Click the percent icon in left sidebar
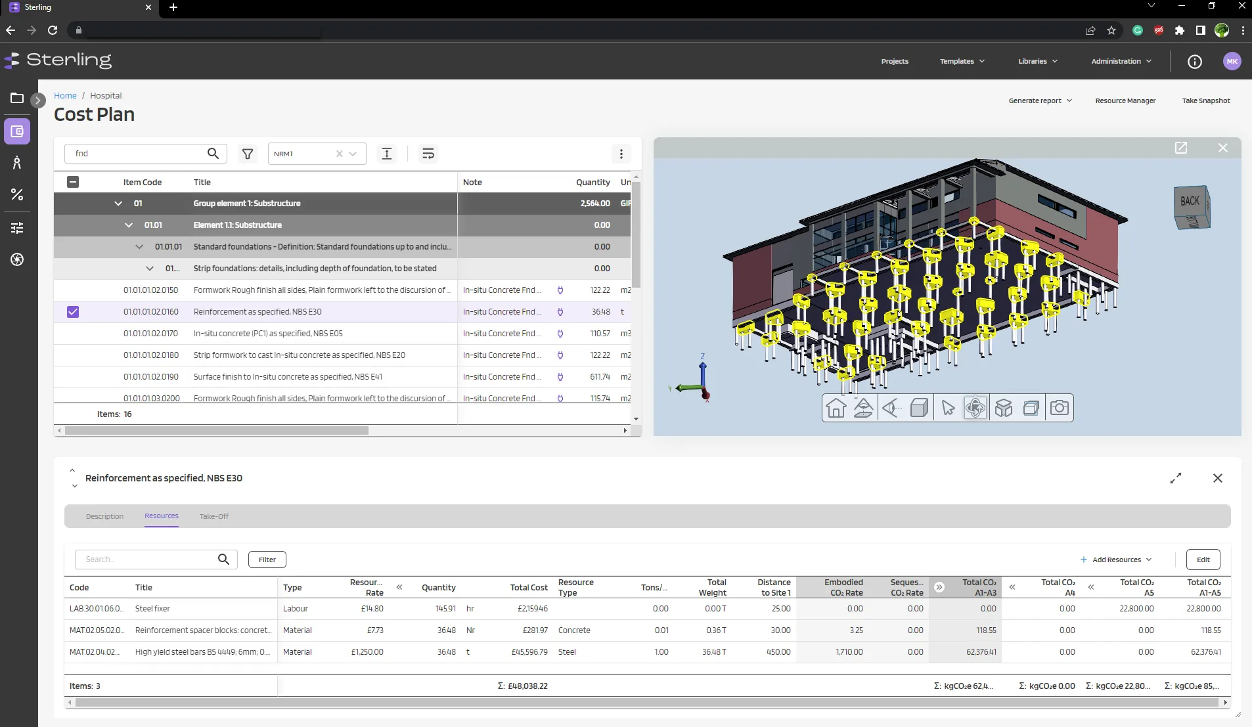Screen dimensions: 1252x727 pos(17,194)
